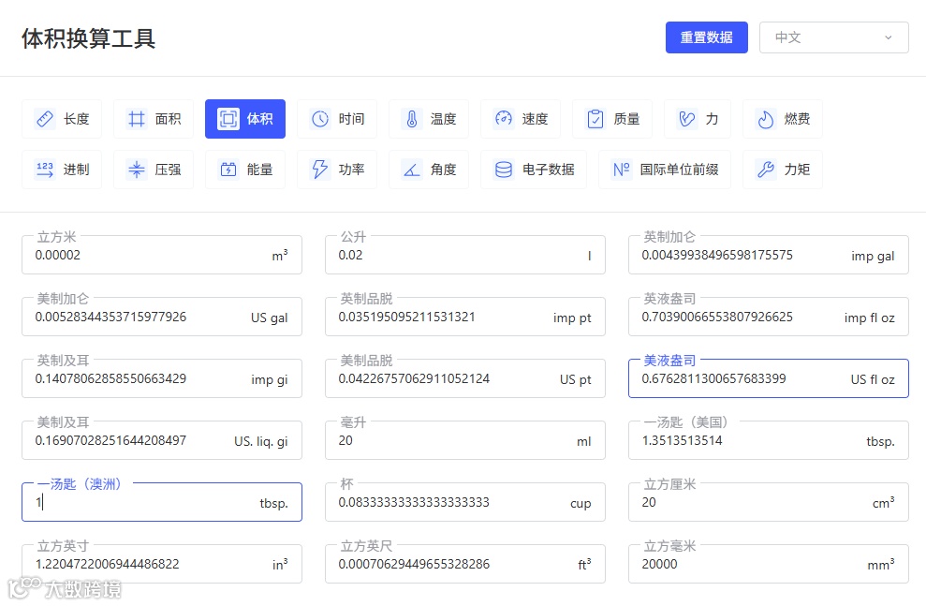Image resolution: width=926 pixels, height=606 pixels.
Task: Select the 国际单位前缀 category
Action: 665,170
